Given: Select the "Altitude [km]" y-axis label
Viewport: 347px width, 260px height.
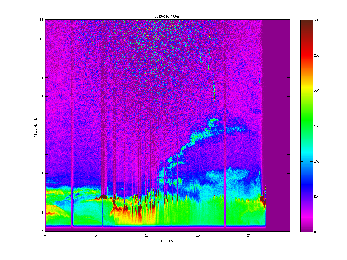Looking at the screenshot, I should point(36,126).
